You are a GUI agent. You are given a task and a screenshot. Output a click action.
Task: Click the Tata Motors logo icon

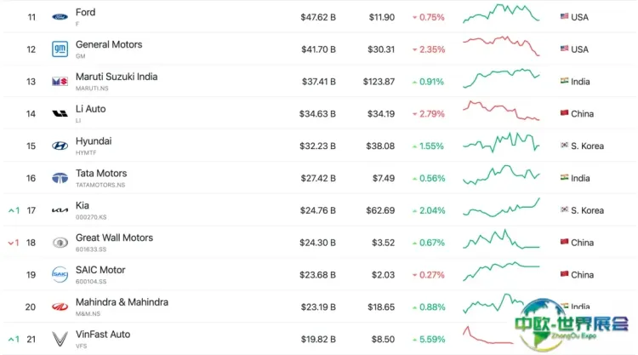tap(60, 178)
